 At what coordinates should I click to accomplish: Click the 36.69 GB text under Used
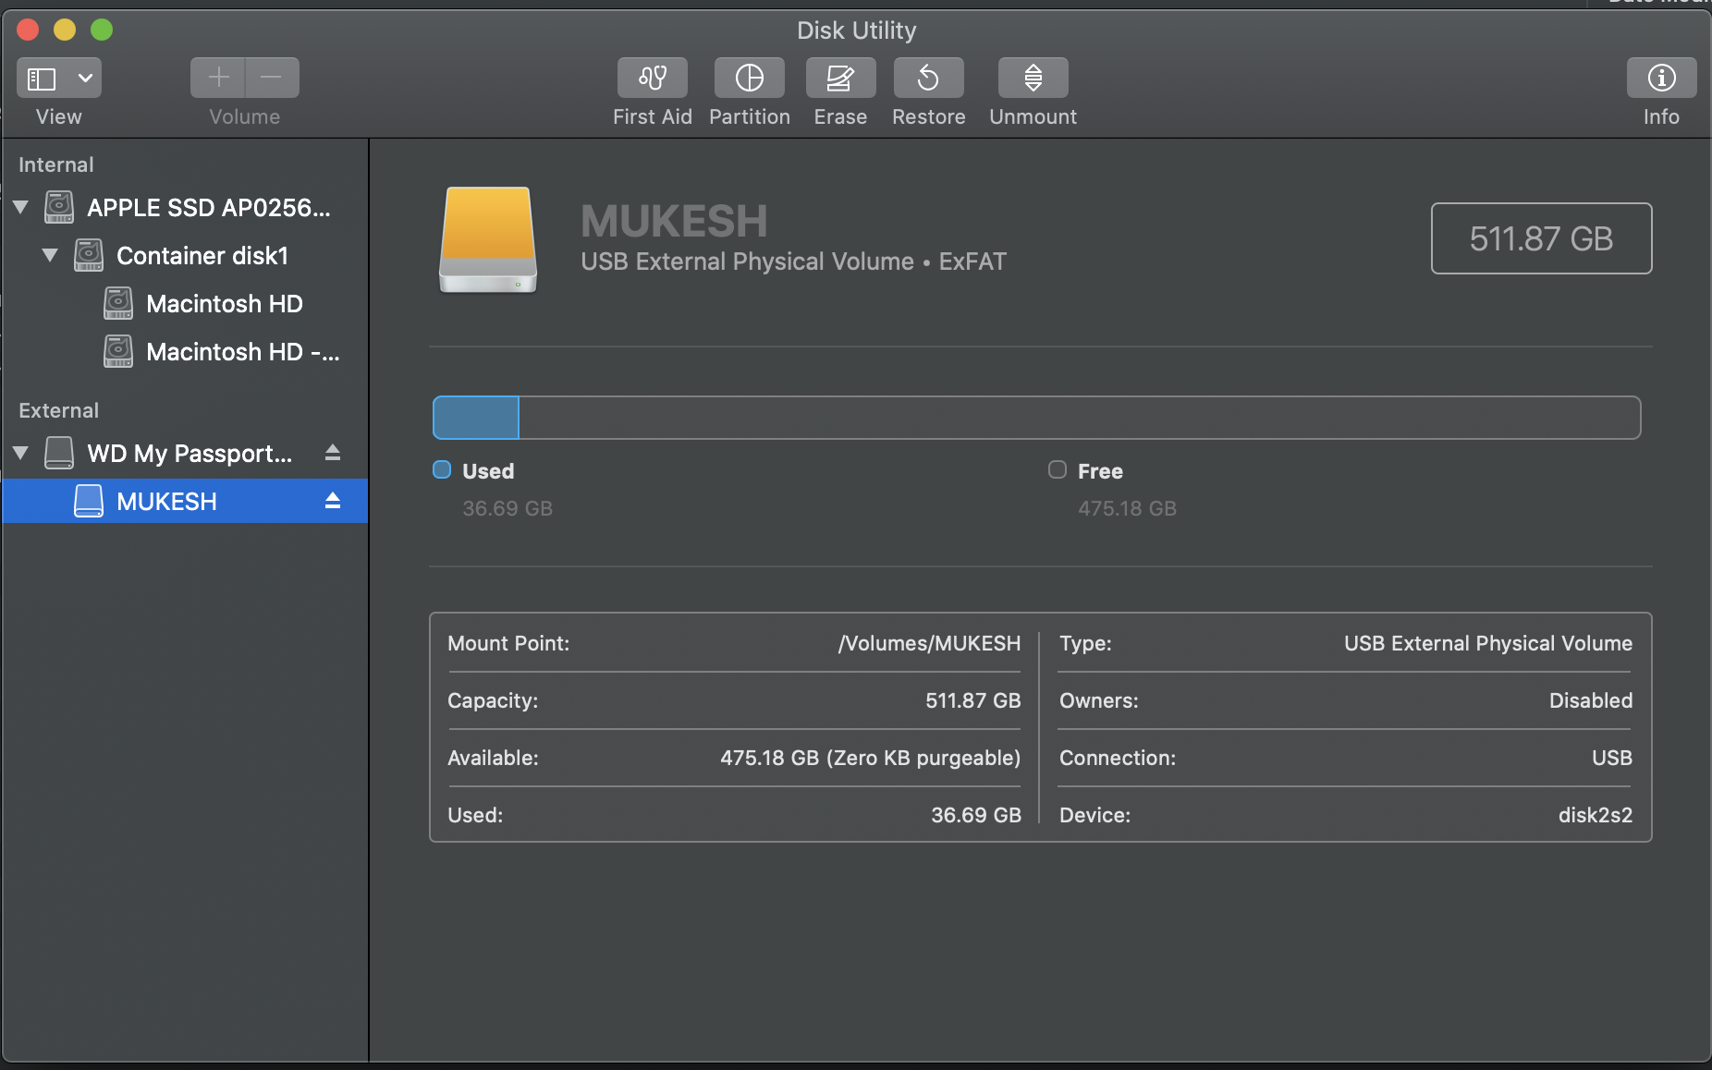tap(507, 508)
